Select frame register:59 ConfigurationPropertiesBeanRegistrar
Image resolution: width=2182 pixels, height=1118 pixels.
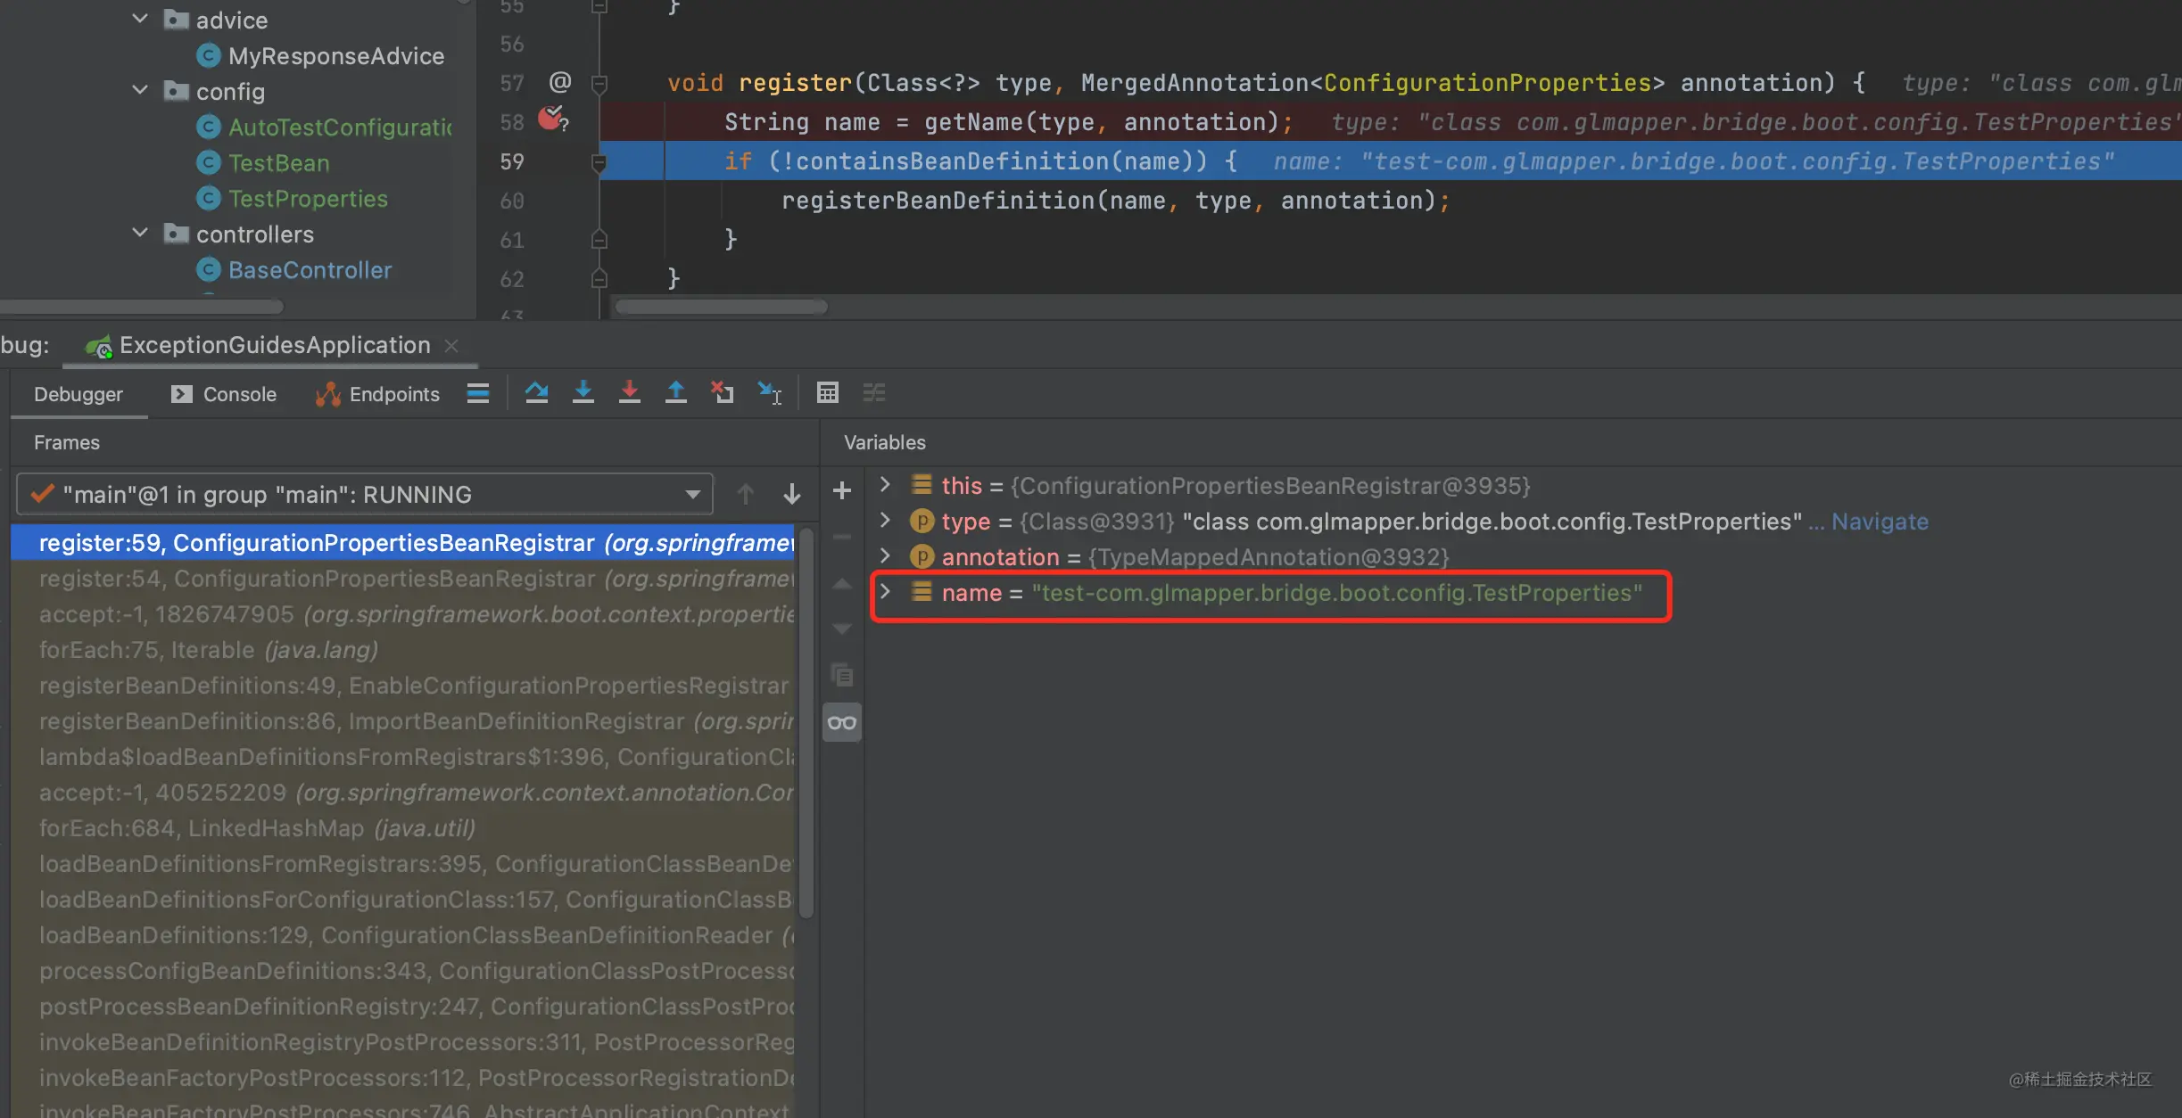pos(403,543)
